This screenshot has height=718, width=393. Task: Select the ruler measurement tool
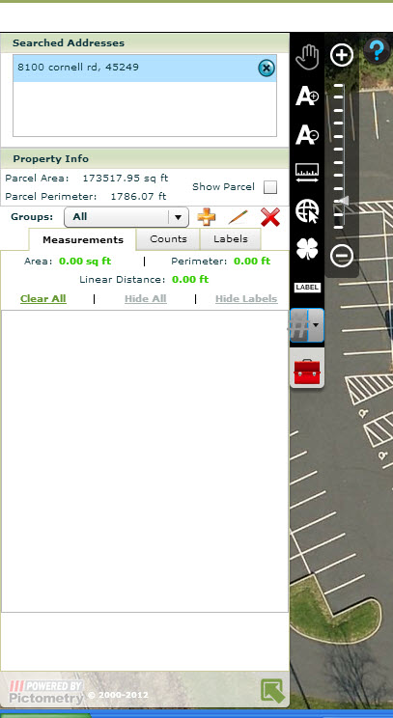coord(307,174)
